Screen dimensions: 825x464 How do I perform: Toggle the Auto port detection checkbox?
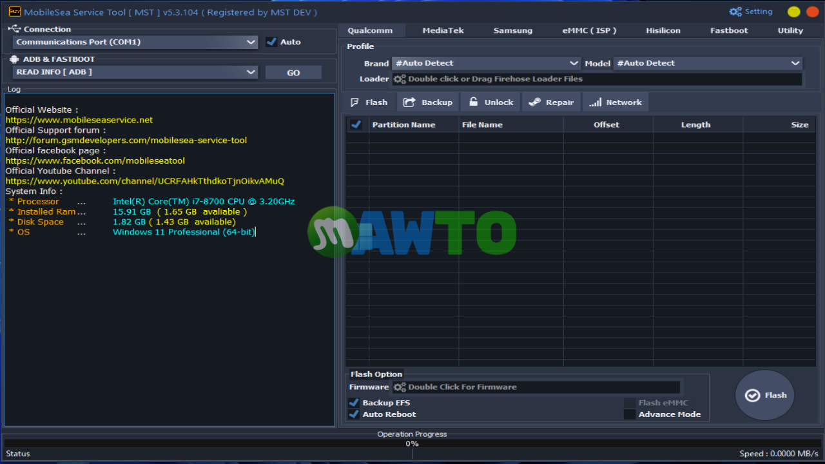[271, 42]
